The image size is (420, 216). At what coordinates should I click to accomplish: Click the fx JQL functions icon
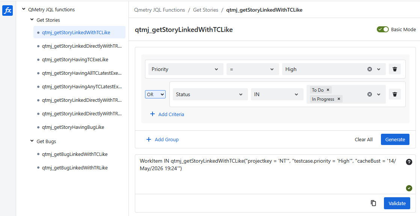8,11
